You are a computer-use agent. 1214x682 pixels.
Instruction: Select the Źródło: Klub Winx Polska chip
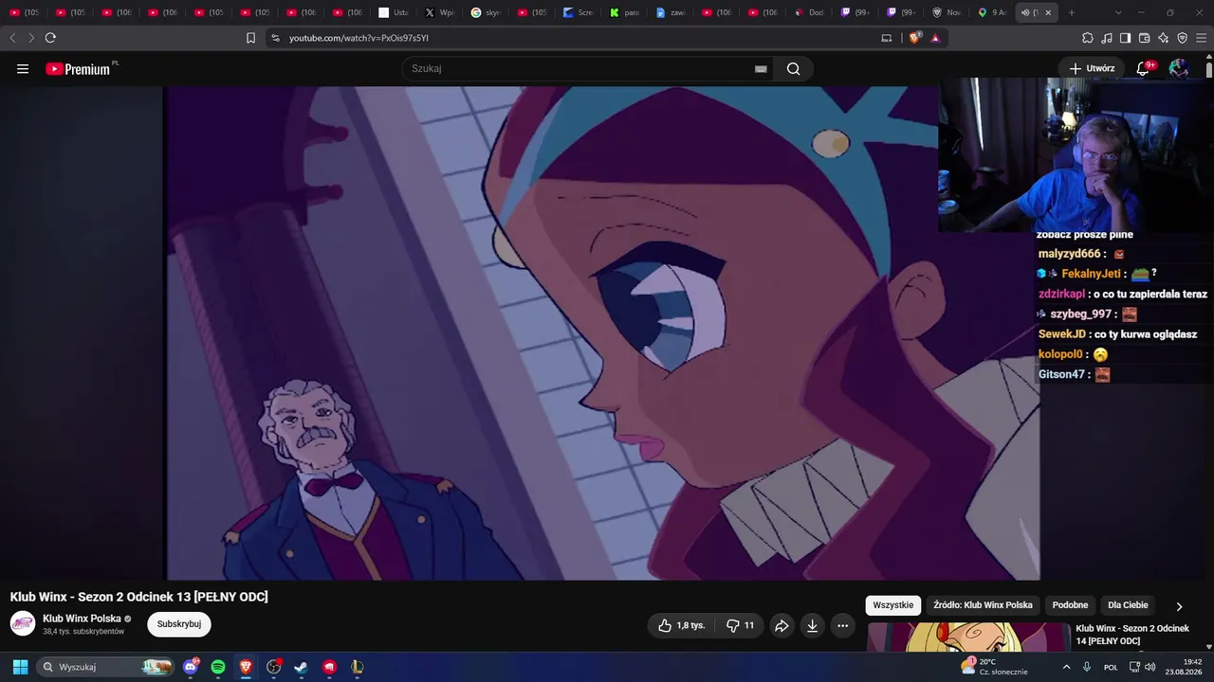point(983,605)
